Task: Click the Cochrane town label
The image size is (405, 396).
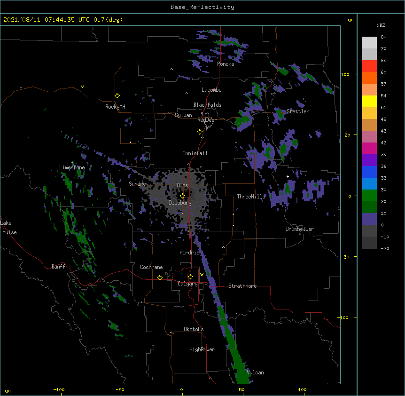Action: click(151, 267)
